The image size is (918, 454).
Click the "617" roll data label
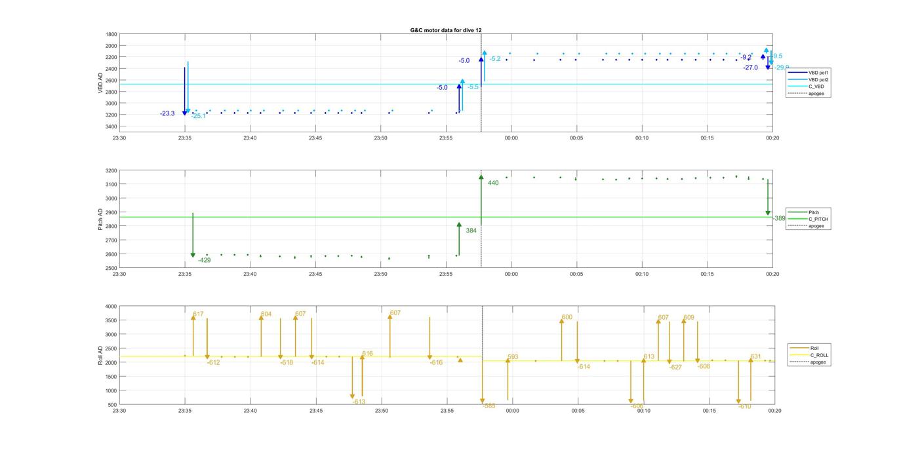click(x=199, y=314)
